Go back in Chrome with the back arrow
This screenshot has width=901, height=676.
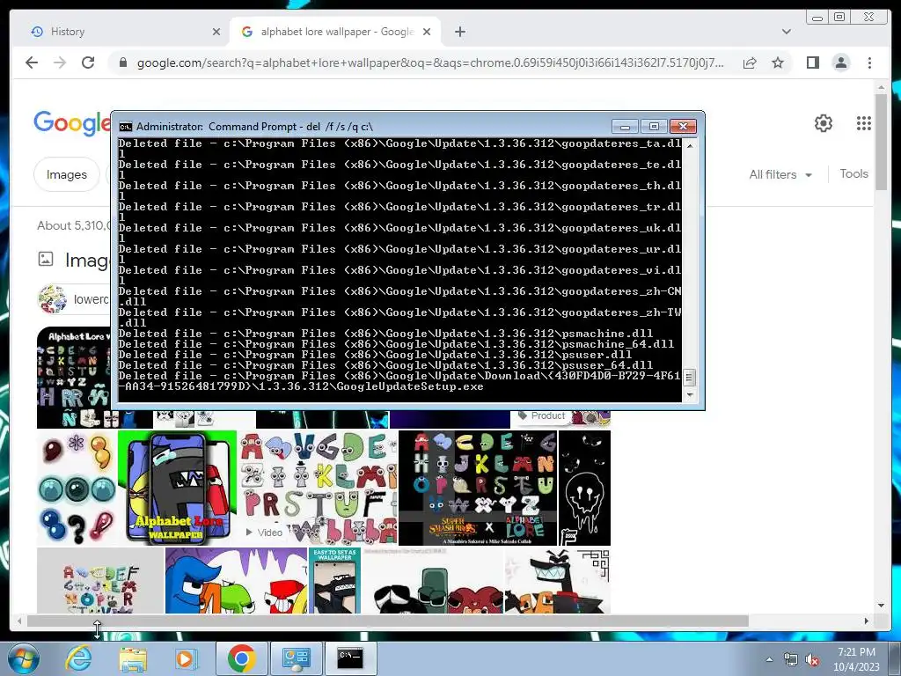click(32, 62)
